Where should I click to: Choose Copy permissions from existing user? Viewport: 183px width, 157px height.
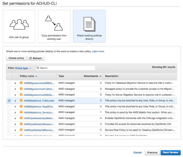click(54, 26)
